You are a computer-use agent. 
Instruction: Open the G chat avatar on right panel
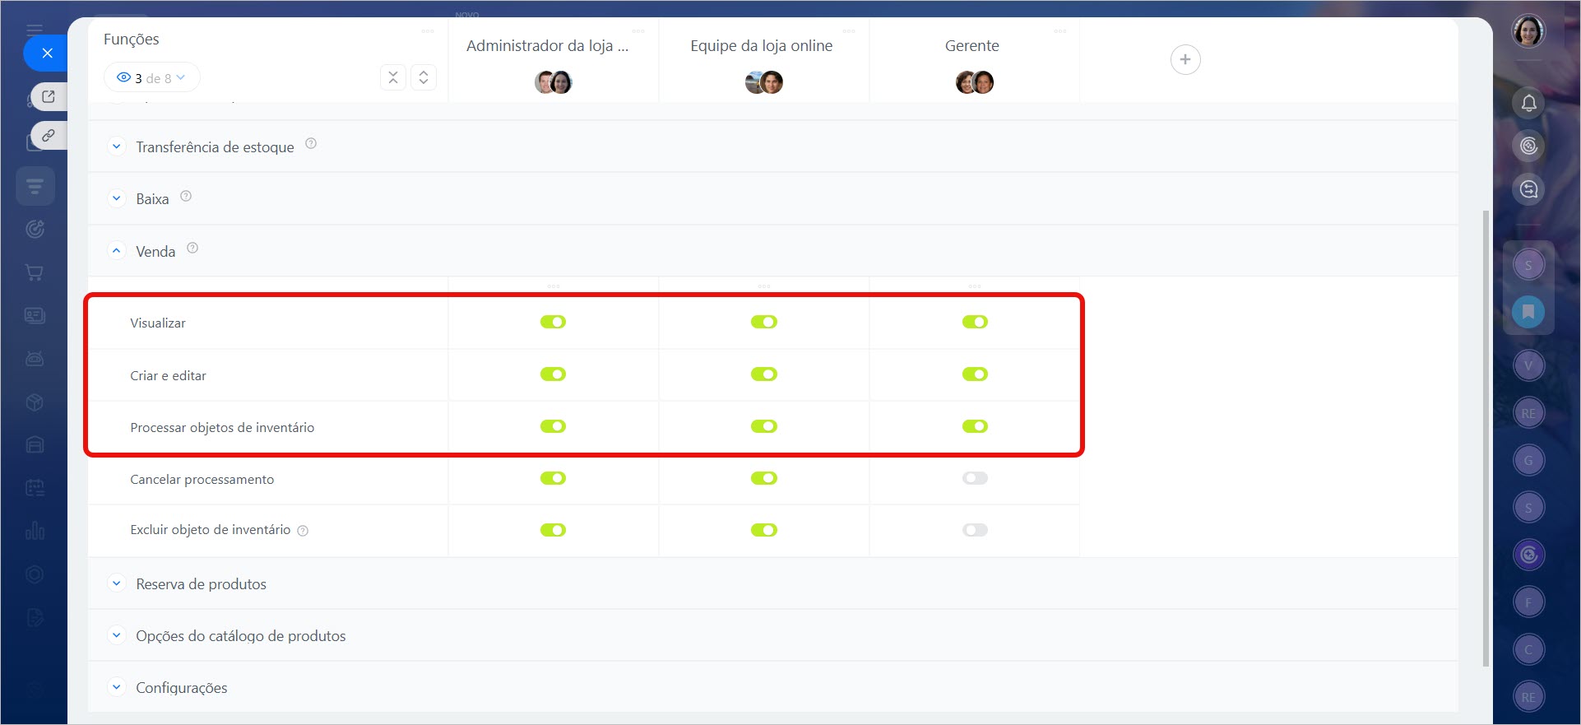1528,460
